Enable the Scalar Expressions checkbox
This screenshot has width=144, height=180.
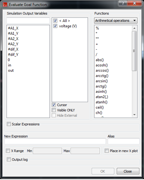tap(9, 124)
